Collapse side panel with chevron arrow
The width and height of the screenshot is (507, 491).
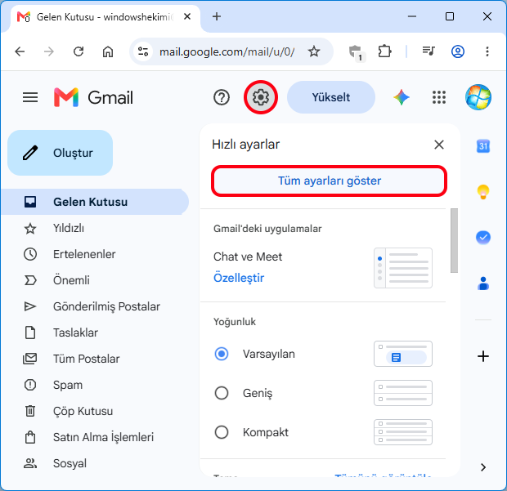pyautogui.click(x=483, y=467)
